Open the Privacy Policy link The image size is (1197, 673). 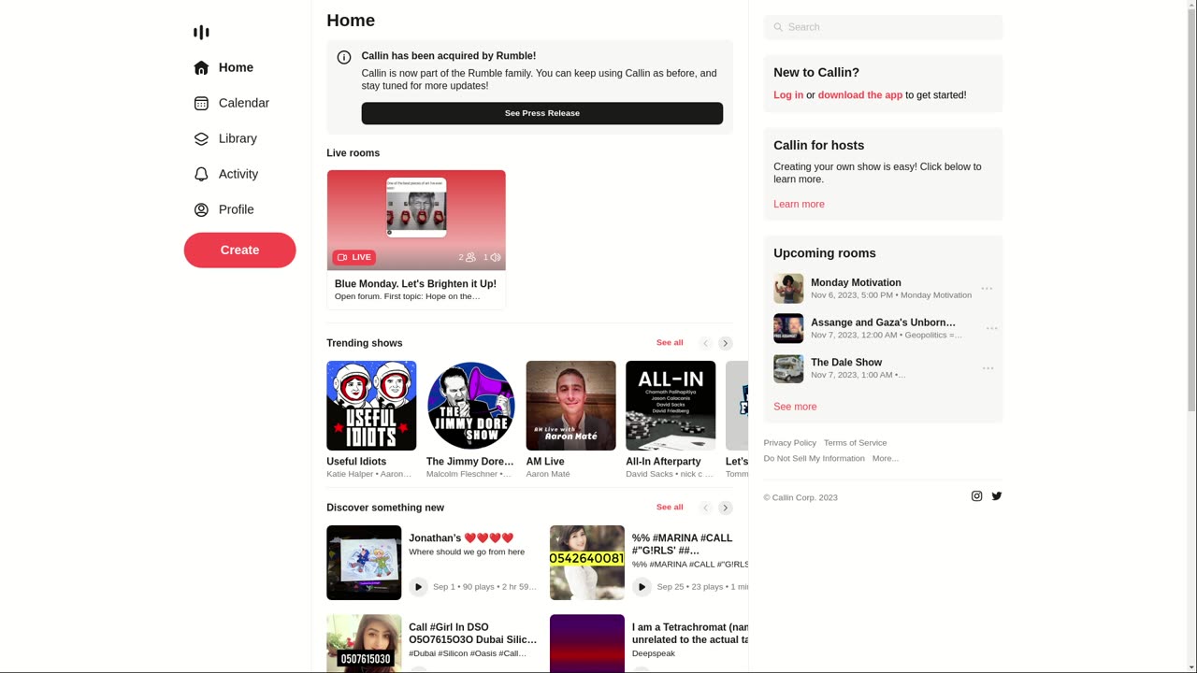click(789, 443)
